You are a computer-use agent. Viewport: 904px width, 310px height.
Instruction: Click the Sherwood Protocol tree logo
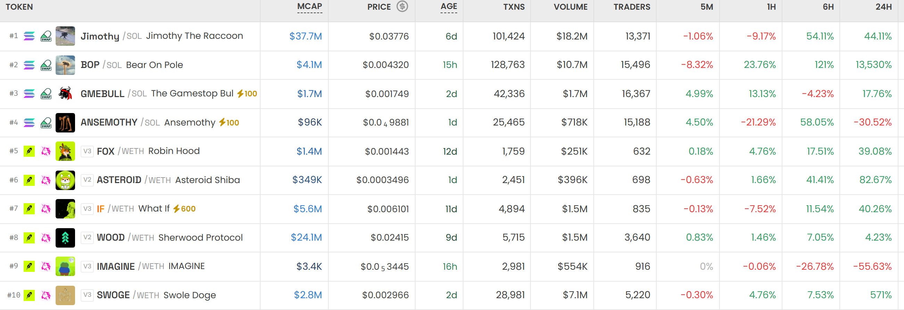(65, 238)
